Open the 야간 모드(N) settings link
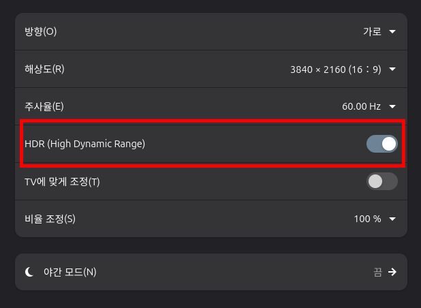The height and width of the screenshot is (308, 421). (211, 272)
